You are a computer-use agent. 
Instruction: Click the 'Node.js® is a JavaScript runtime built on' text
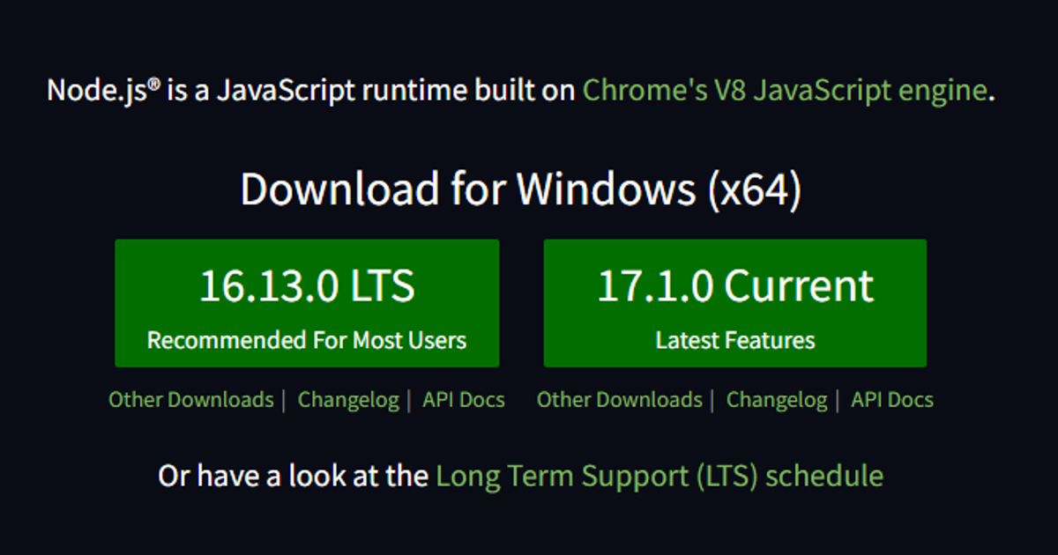click(311, 90)
